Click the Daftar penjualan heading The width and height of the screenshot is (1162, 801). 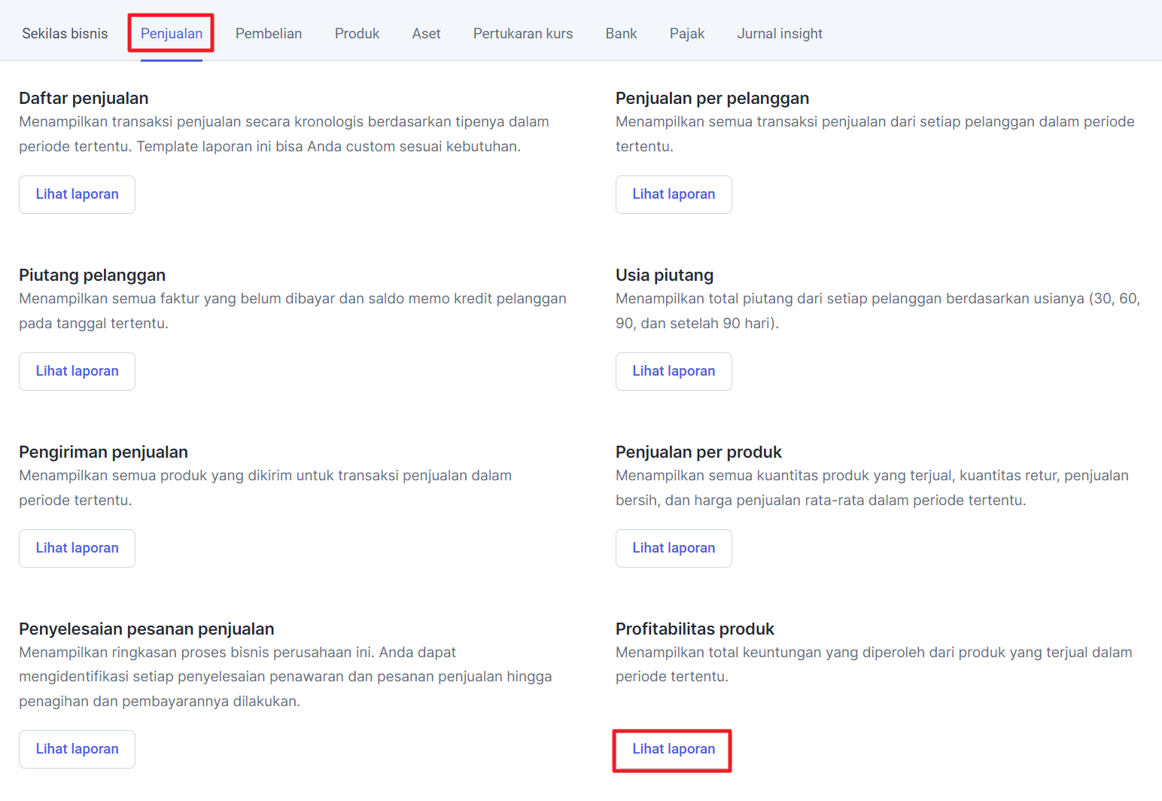click(84, 99)
